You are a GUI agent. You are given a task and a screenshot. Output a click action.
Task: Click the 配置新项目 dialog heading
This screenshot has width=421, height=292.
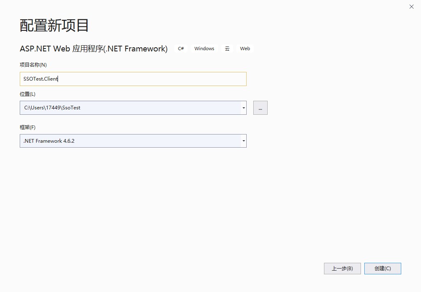(54, 25)
